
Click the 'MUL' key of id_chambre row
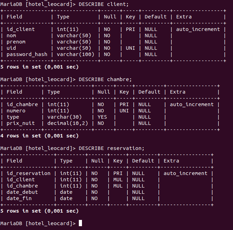[x=118, y=186]
